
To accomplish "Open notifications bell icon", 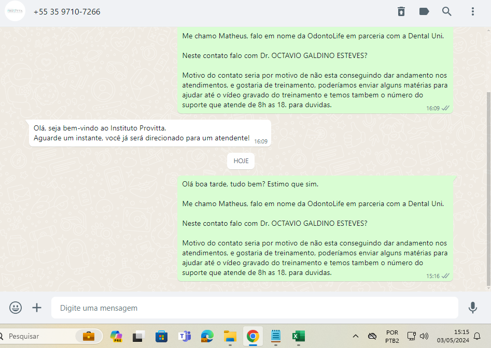I will [x=477, y=336].
